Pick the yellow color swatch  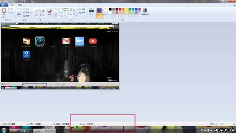(x=126, y=9)
